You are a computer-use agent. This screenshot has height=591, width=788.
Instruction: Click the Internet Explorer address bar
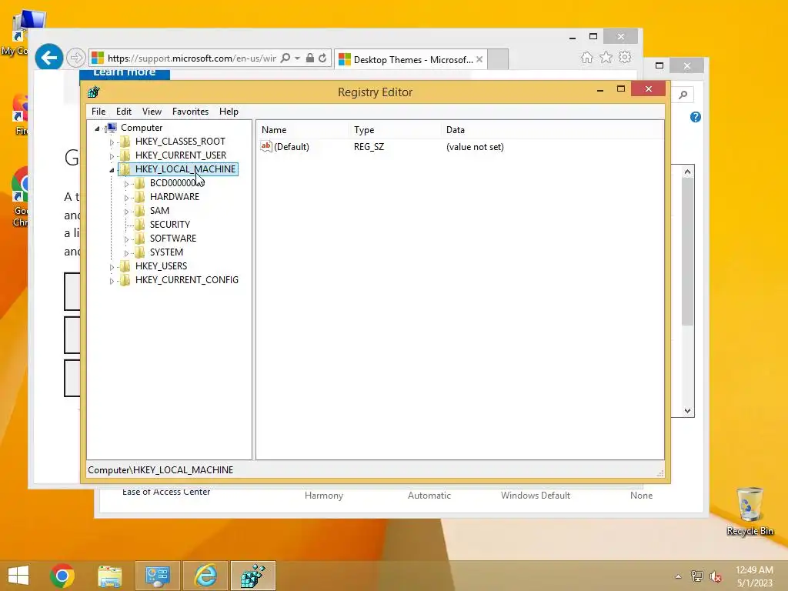pos(191,58)
